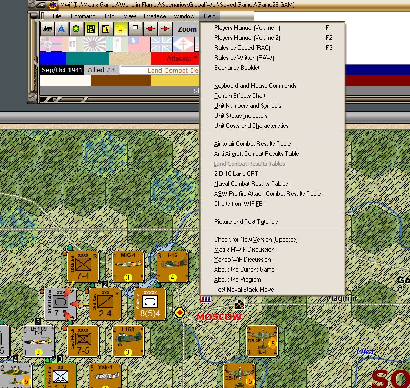Choose Rules as Coded (RAC)
Viewport: 410px width, 388px height.
(273, 48)
